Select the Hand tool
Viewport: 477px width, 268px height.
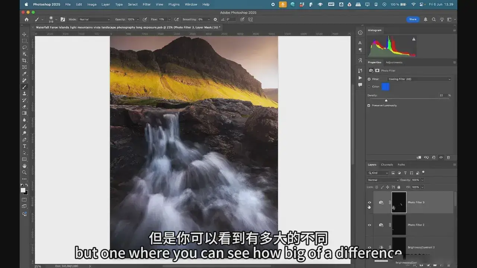25,166
